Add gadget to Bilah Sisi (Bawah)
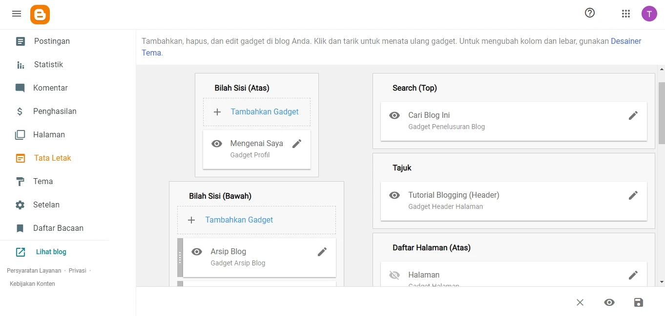The height and width of the screenshot is (316, 665). (256, 220)
